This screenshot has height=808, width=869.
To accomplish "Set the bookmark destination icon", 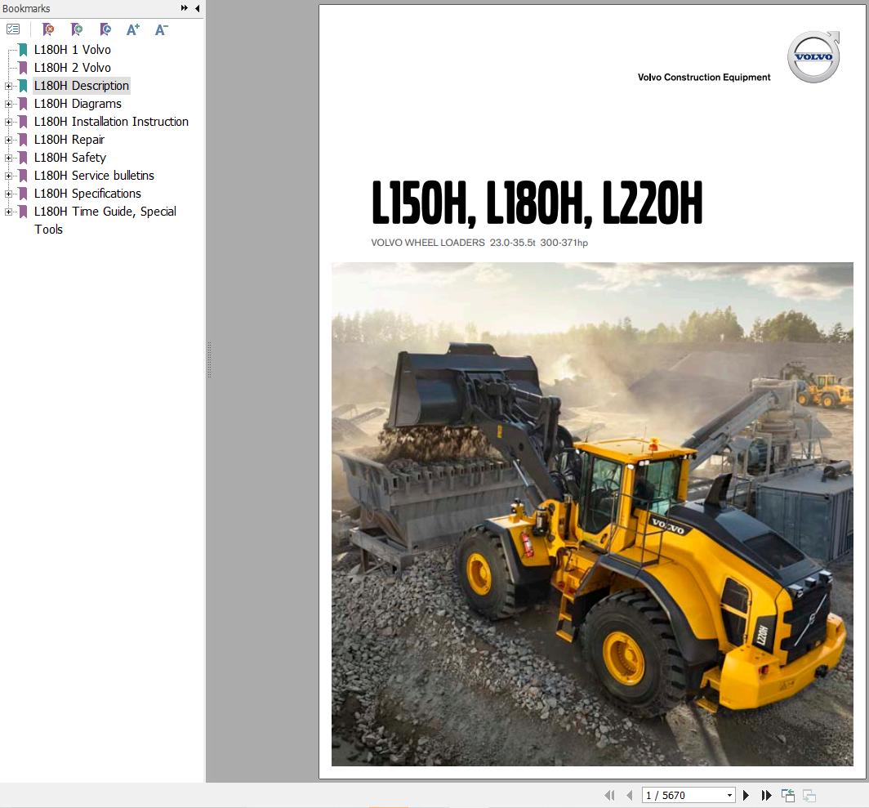I will (105, 29).
